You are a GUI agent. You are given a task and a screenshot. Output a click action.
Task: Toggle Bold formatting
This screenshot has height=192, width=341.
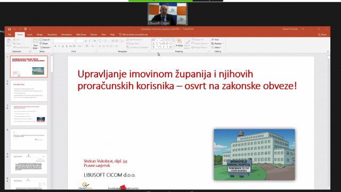coord(55,46)
